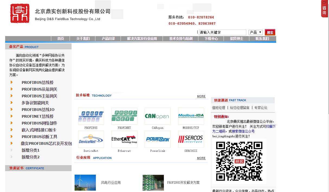Viewport: 329px width, 192px height.
Task: Open 多协议智能网关 product category
Action: coord(35,103)
